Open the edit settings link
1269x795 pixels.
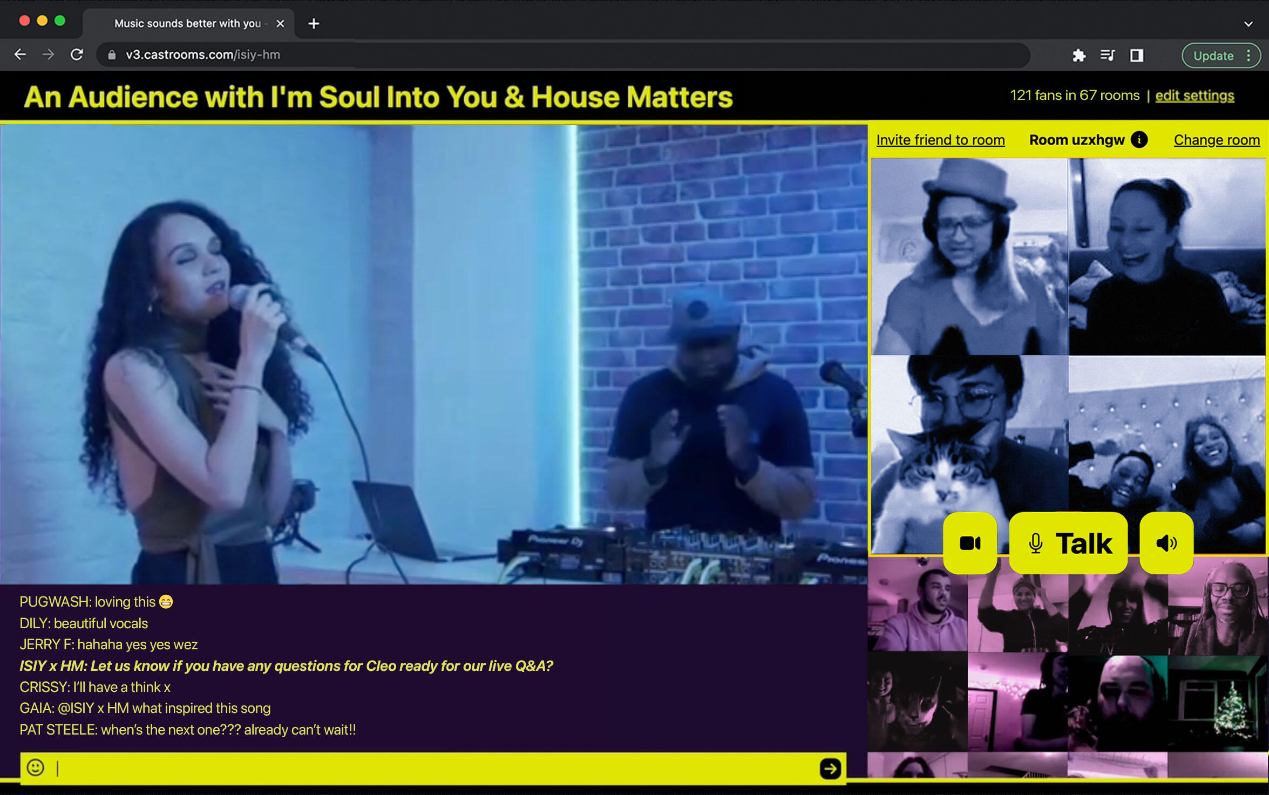1195,96
